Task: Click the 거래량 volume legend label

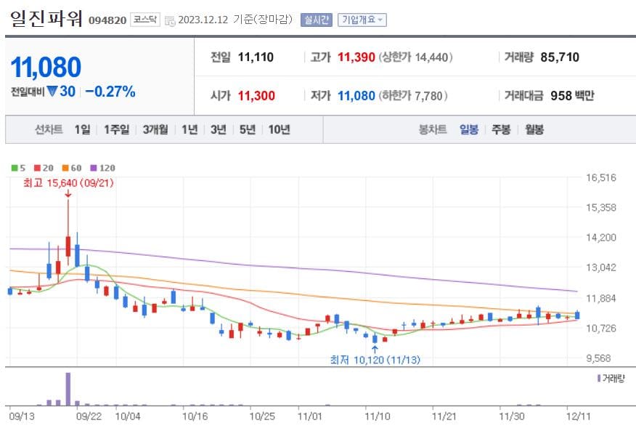Action: pos(611,379)
